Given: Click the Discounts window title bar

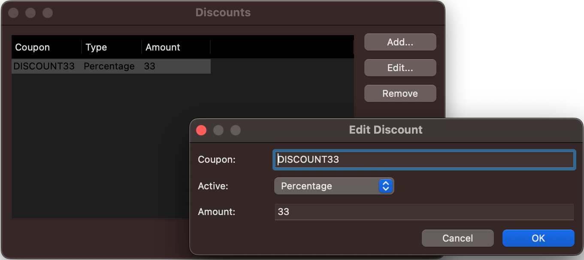Looking at the screenshot, I should point(223,12).
